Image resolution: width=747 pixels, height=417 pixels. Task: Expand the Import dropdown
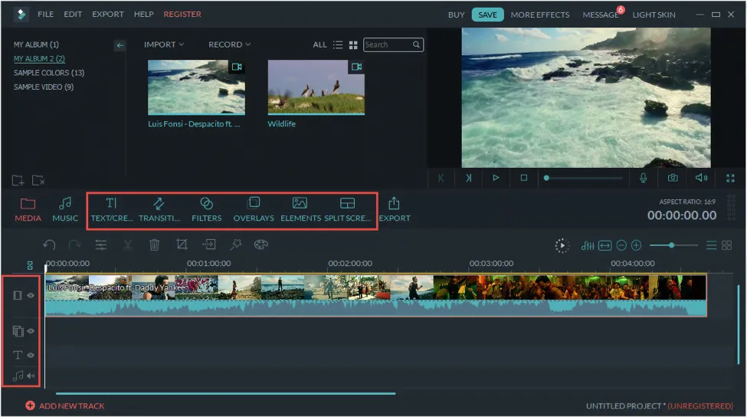[164, 44]
